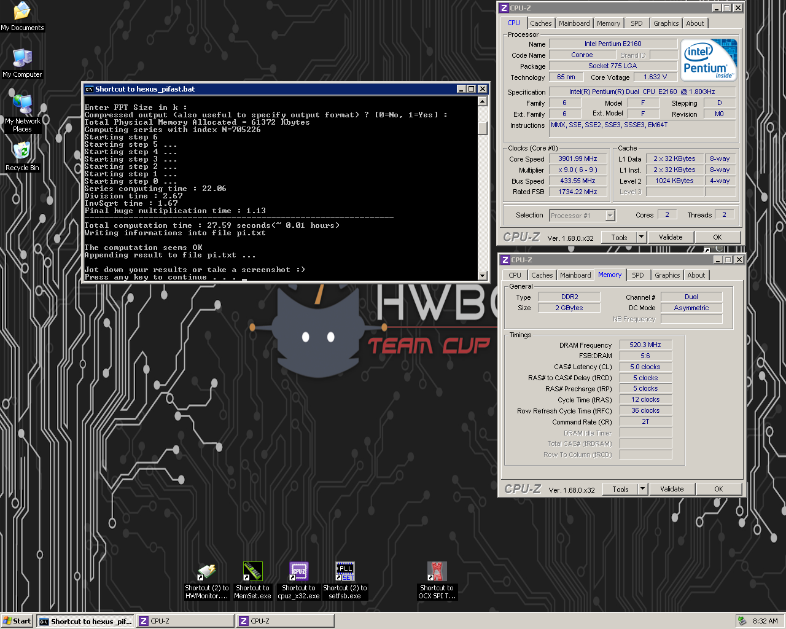Click the memory Size value 2 GBytes
The width and height of the screenshot is (786, 629).
[x=569, y=308]
